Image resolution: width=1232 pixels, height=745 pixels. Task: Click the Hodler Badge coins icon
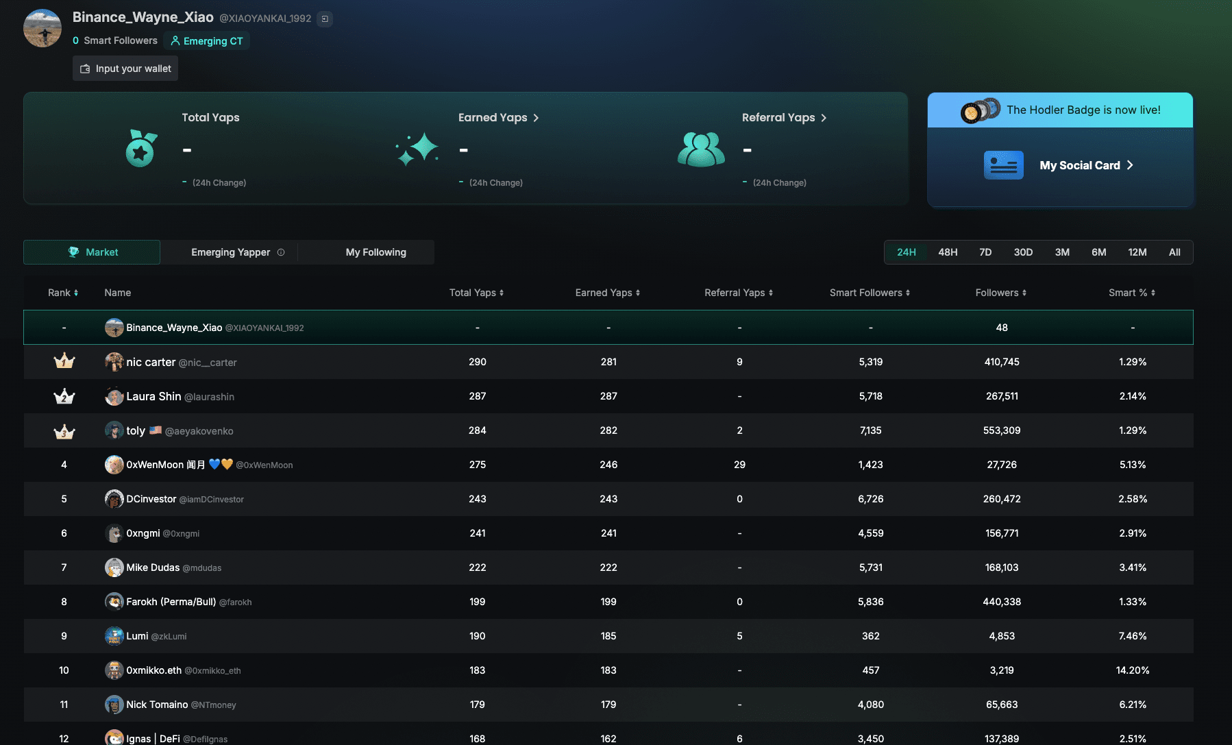pyautogui.click(x=980, y=110)
